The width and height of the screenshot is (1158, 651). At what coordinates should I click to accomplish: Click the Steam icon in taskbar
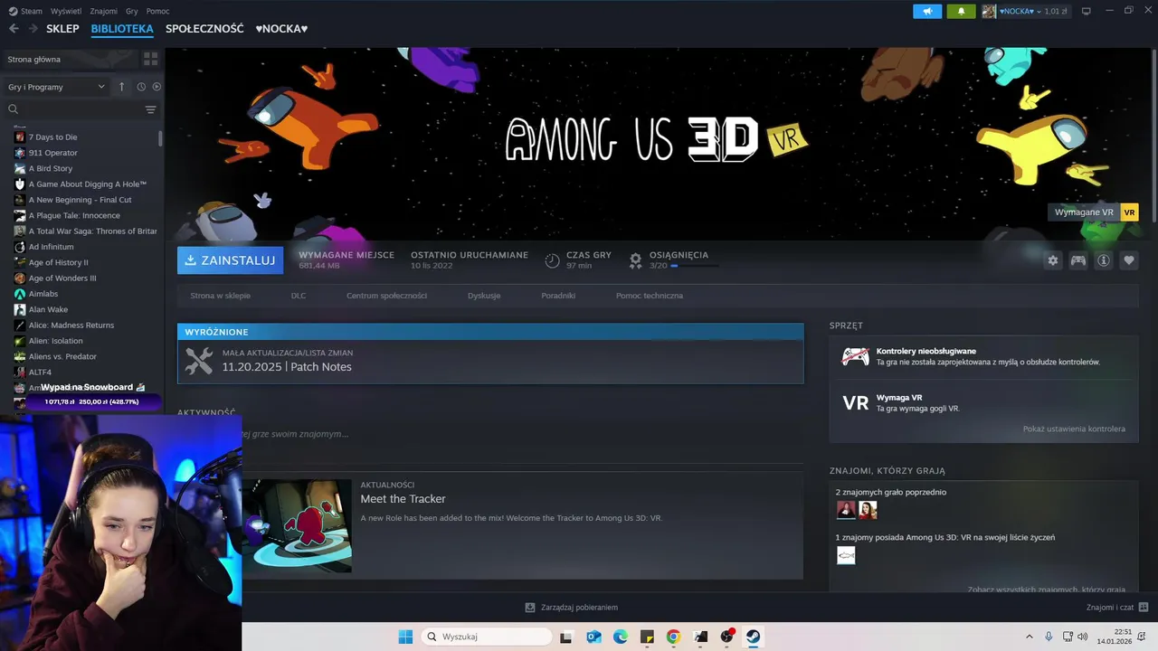point(753,637)
